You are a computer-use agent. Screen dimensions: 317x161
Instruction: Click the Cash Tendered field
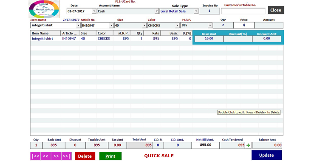click(232, 145)
